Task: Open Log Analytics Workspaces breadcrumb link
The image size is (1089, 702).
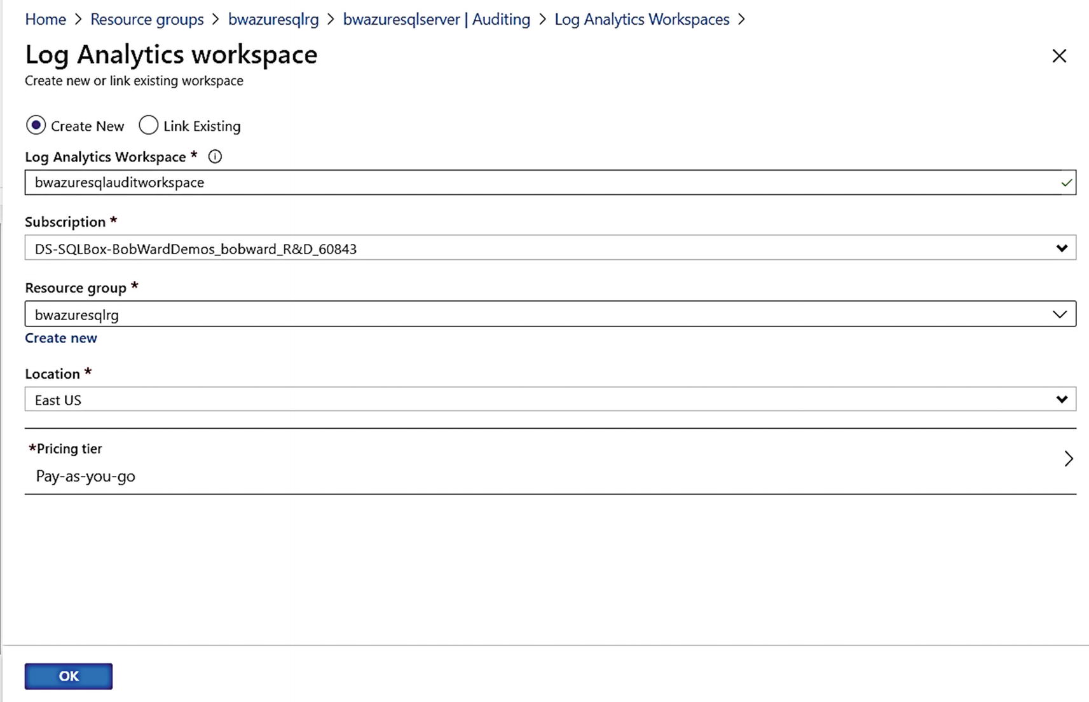Action: pyautogui.click(x=642, y=20)
